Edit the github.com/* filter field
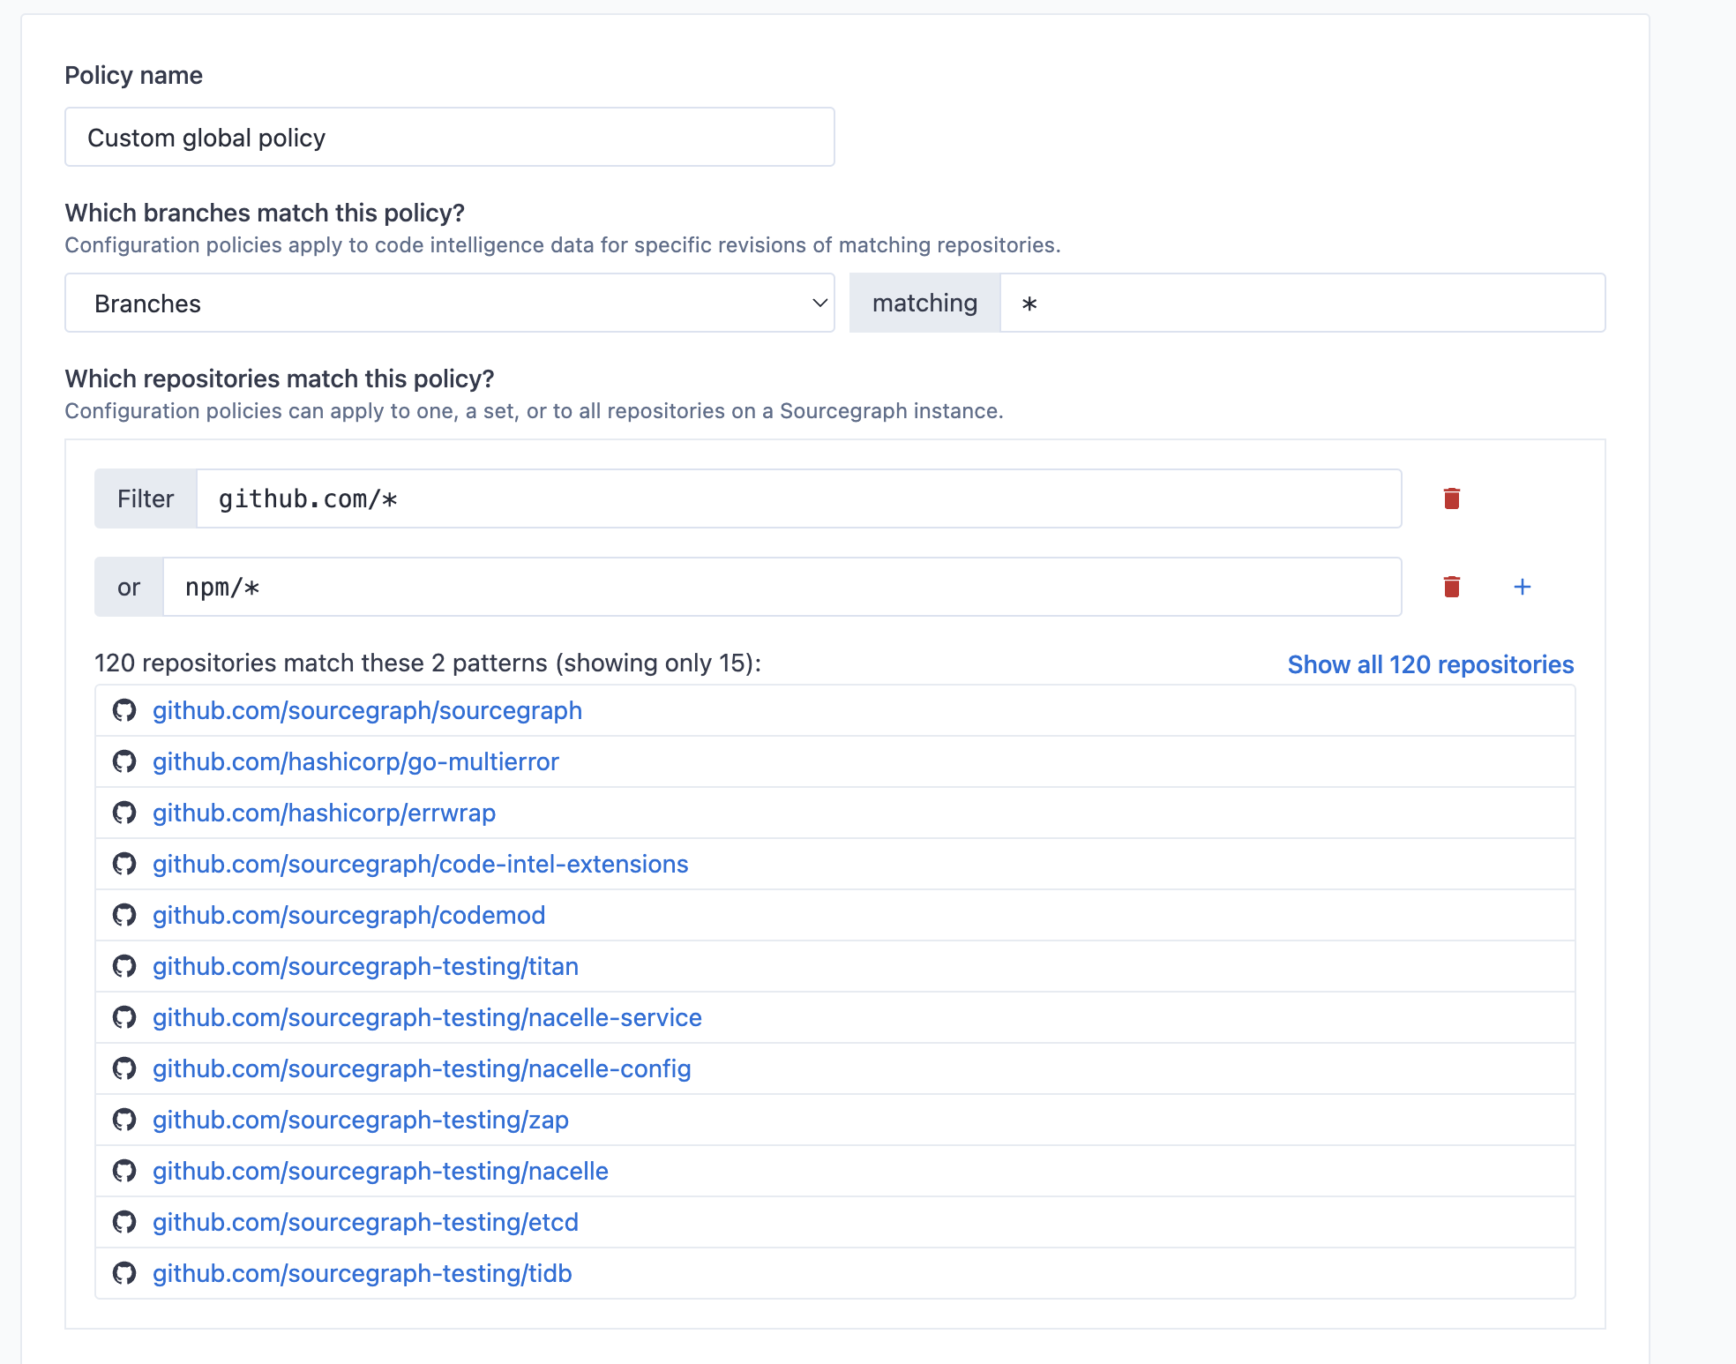This screenshot has height=1364, width=1736. tap(798, 498)
